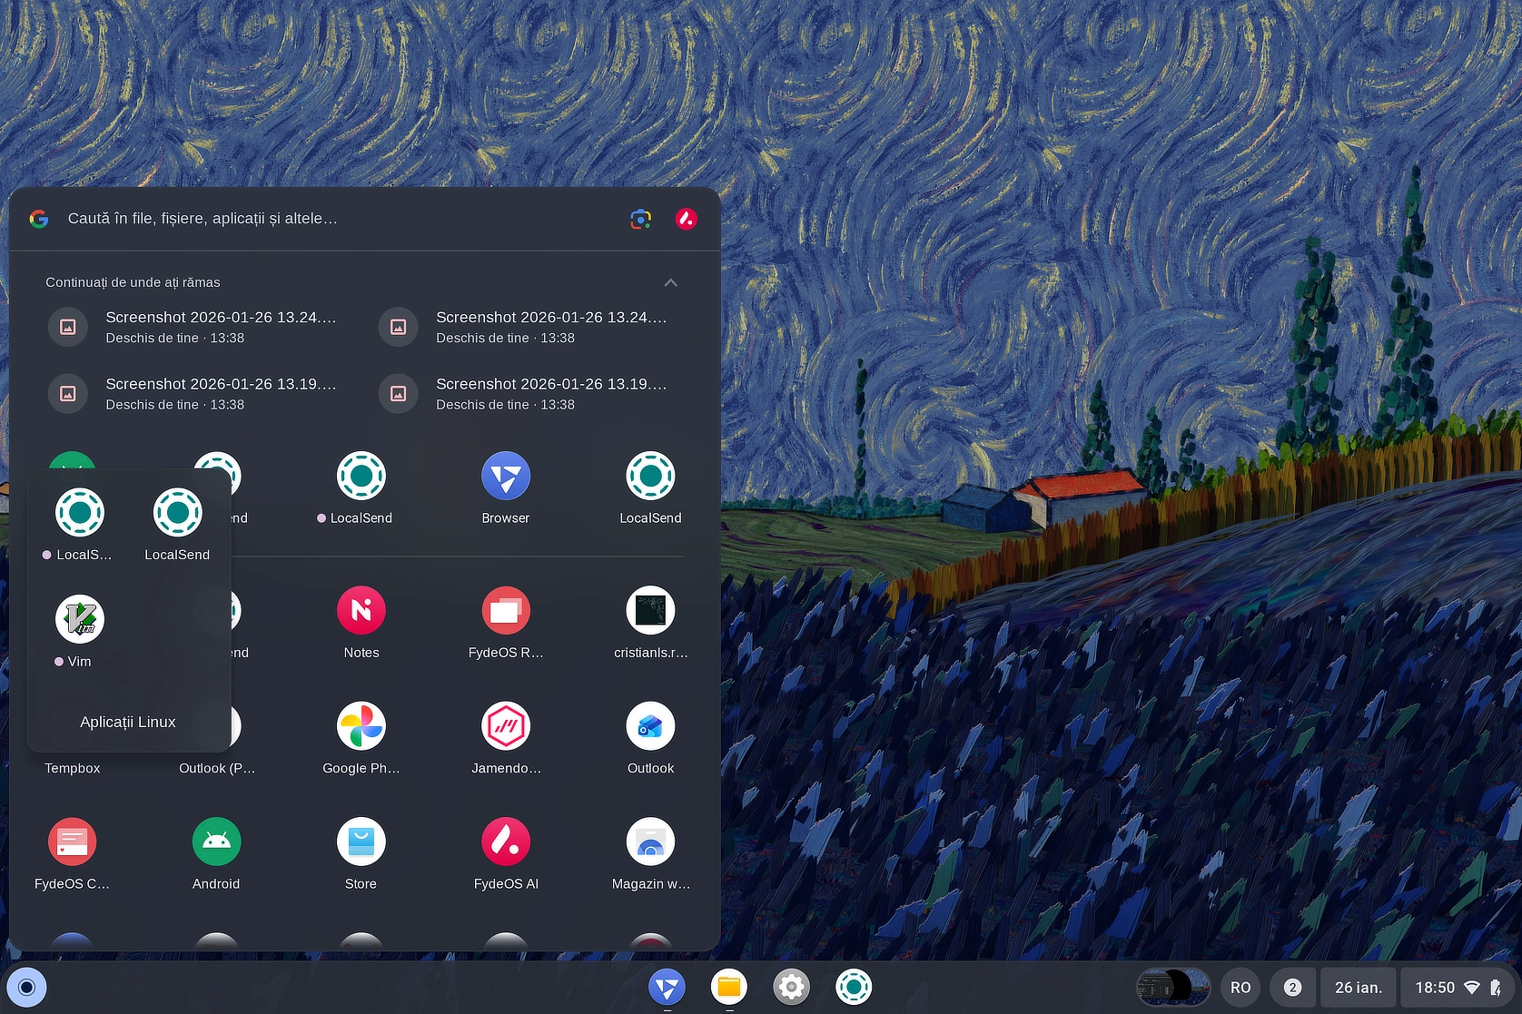The height and width of the screenshot is (1014, 1522).
Task: Open Settings from the shelf
Action: 791,987
